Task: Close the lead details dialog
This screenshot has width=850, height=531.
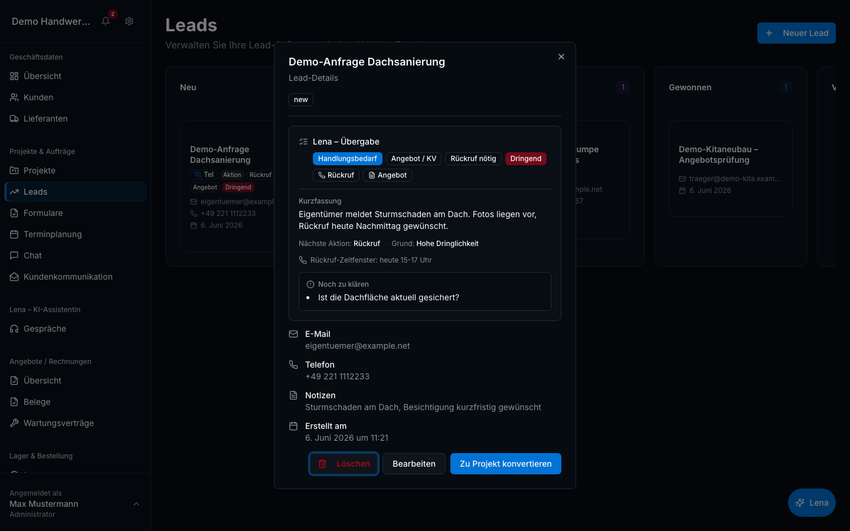Action: click(561, 57)
